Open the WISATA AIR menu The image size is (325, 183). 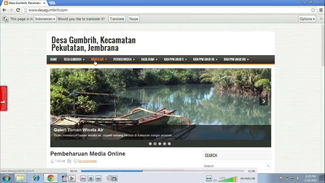tap(99, 59)
